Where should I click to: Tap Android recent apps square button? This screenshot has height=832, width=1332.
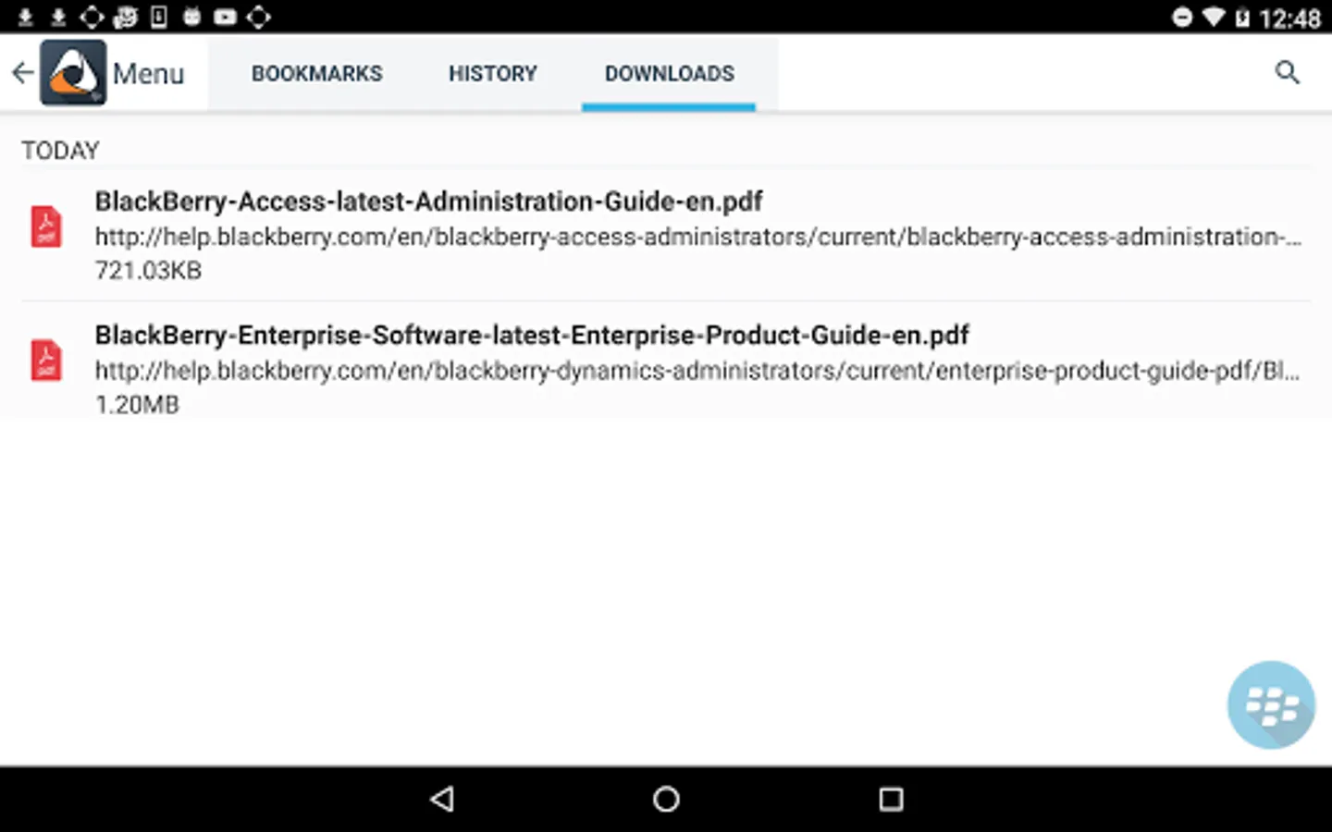coord(891,799)
